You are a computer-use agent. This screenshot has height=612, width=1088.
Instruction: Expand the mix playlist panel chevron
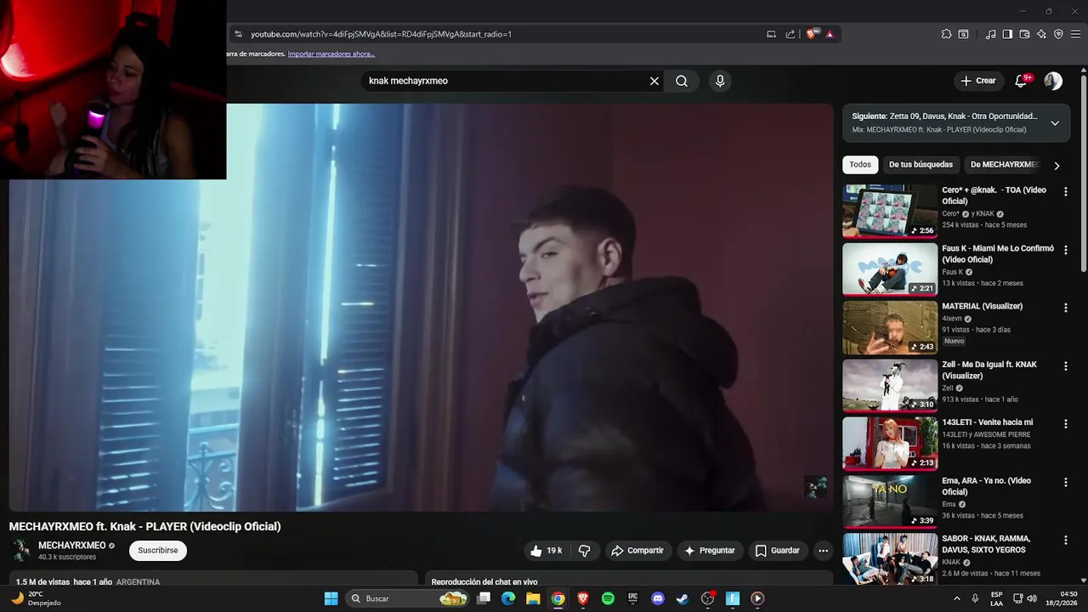(x=1055, y=123)
